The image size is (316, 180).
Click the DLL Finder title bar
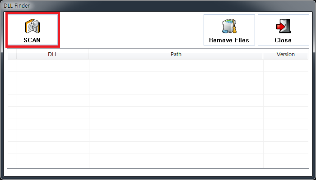pyautogui.click(x=135, y=5)
